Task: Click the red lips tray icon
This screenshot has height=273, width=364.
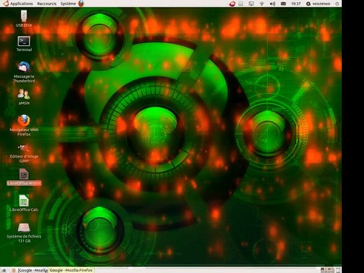Action: click(232, 4)
